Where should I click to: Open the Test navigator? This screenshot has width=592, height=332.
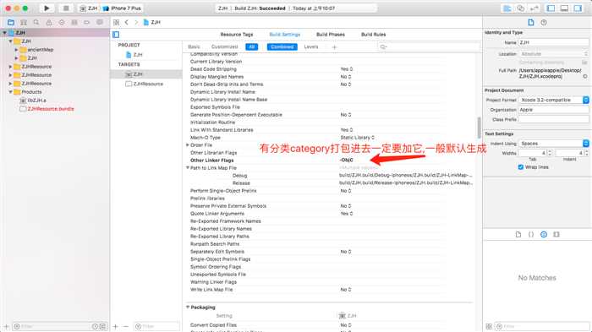(62, 23)
